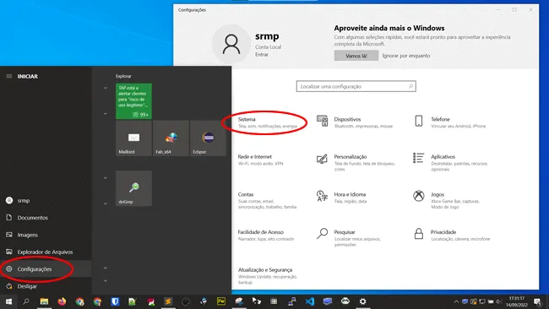Launch the dnGrep tile
Image resolution: width=549 pixels, height=309 pixels.
(x=133, y=188)
